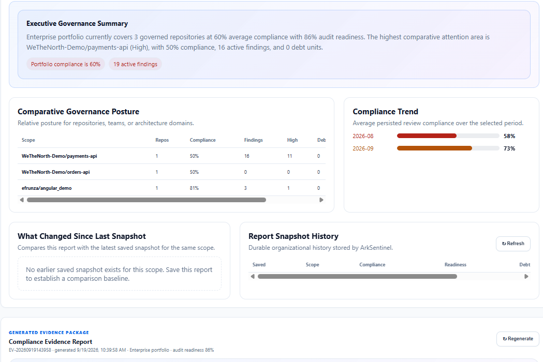Click the High column header
Image resolution: width=543 pixels, height=362 pixels.
pos(292,140)
